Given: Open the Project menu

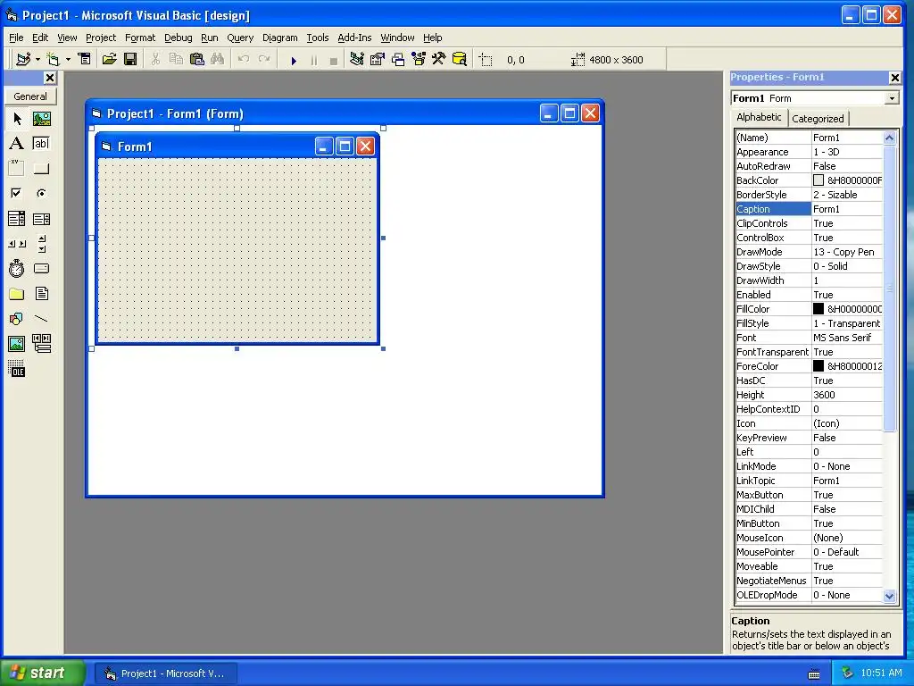Looking at the screenshot, I should [101, 38].
